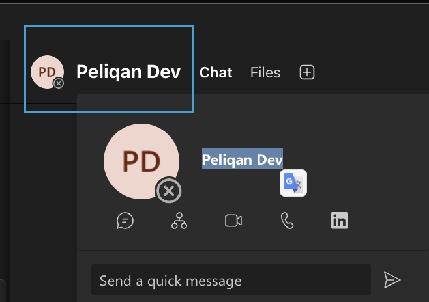
Task: Click the presence status badge on large avatar
Action: [168, 191]
